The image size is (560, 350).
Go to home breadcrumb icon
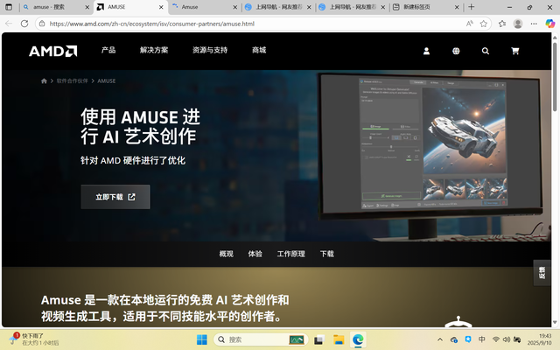click(44, 81)
